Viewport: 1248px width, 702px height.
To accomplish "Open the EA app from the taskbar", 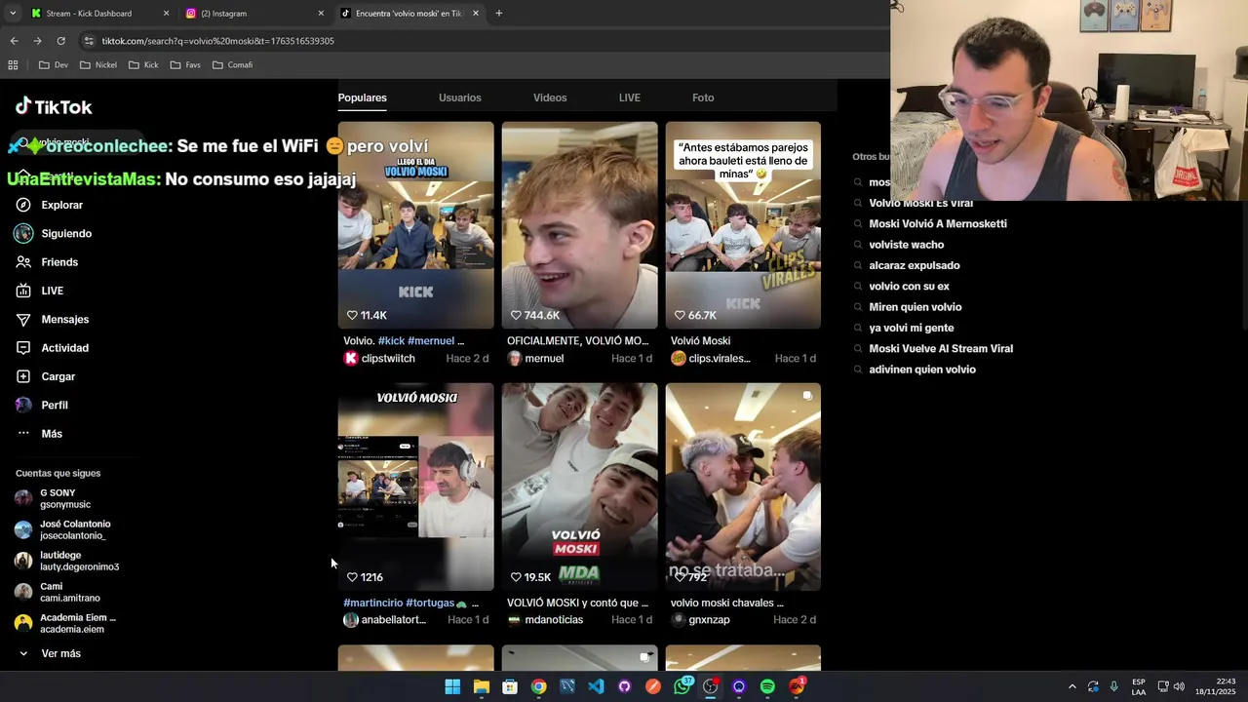I will click(x=797, y=686).
